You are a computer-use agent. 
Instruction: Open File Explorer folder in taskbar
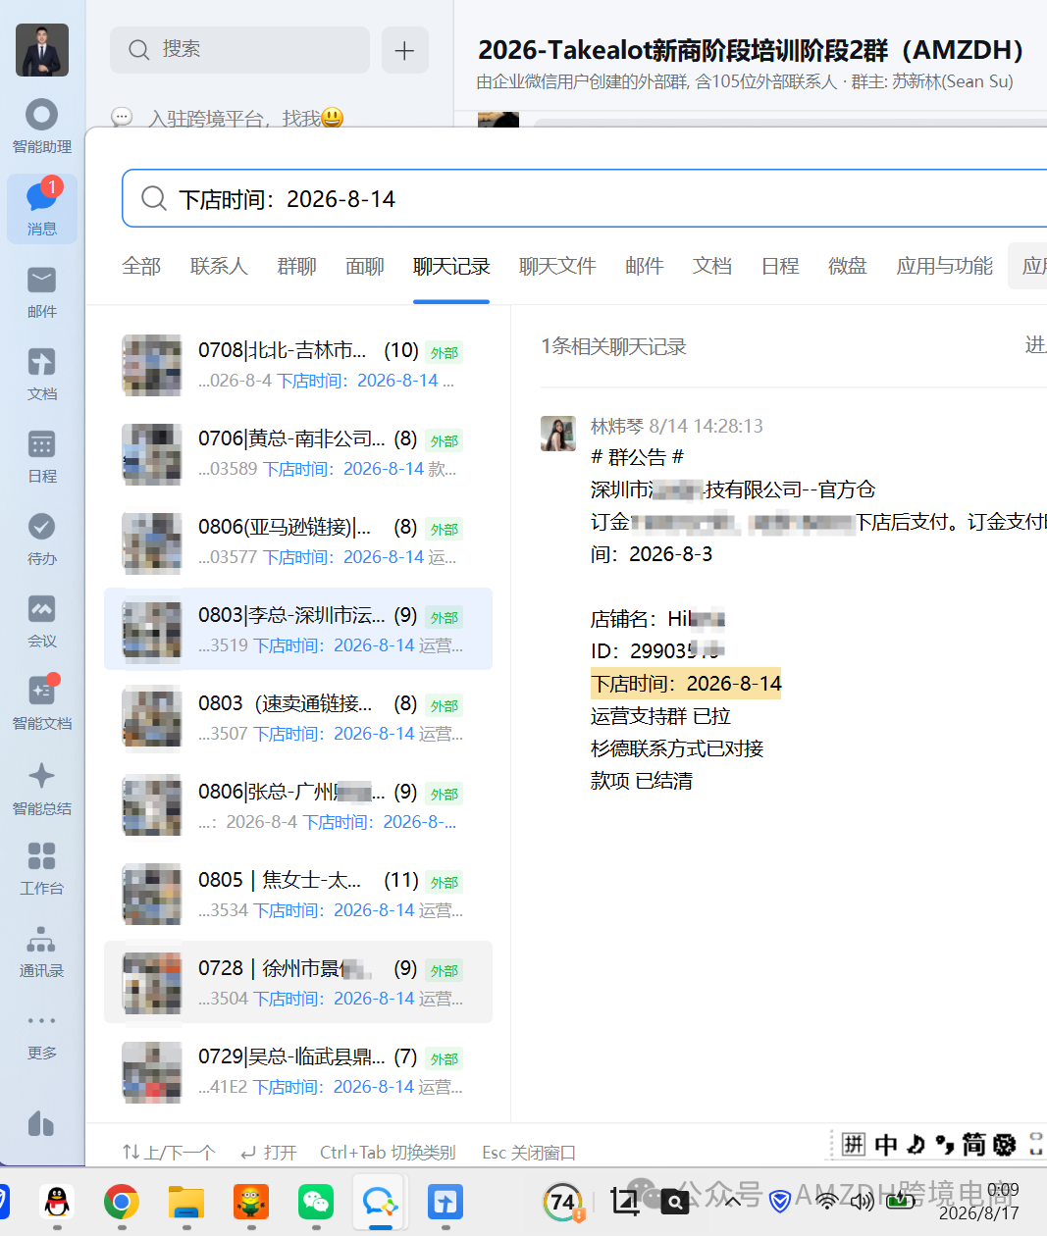[186, 1202]
